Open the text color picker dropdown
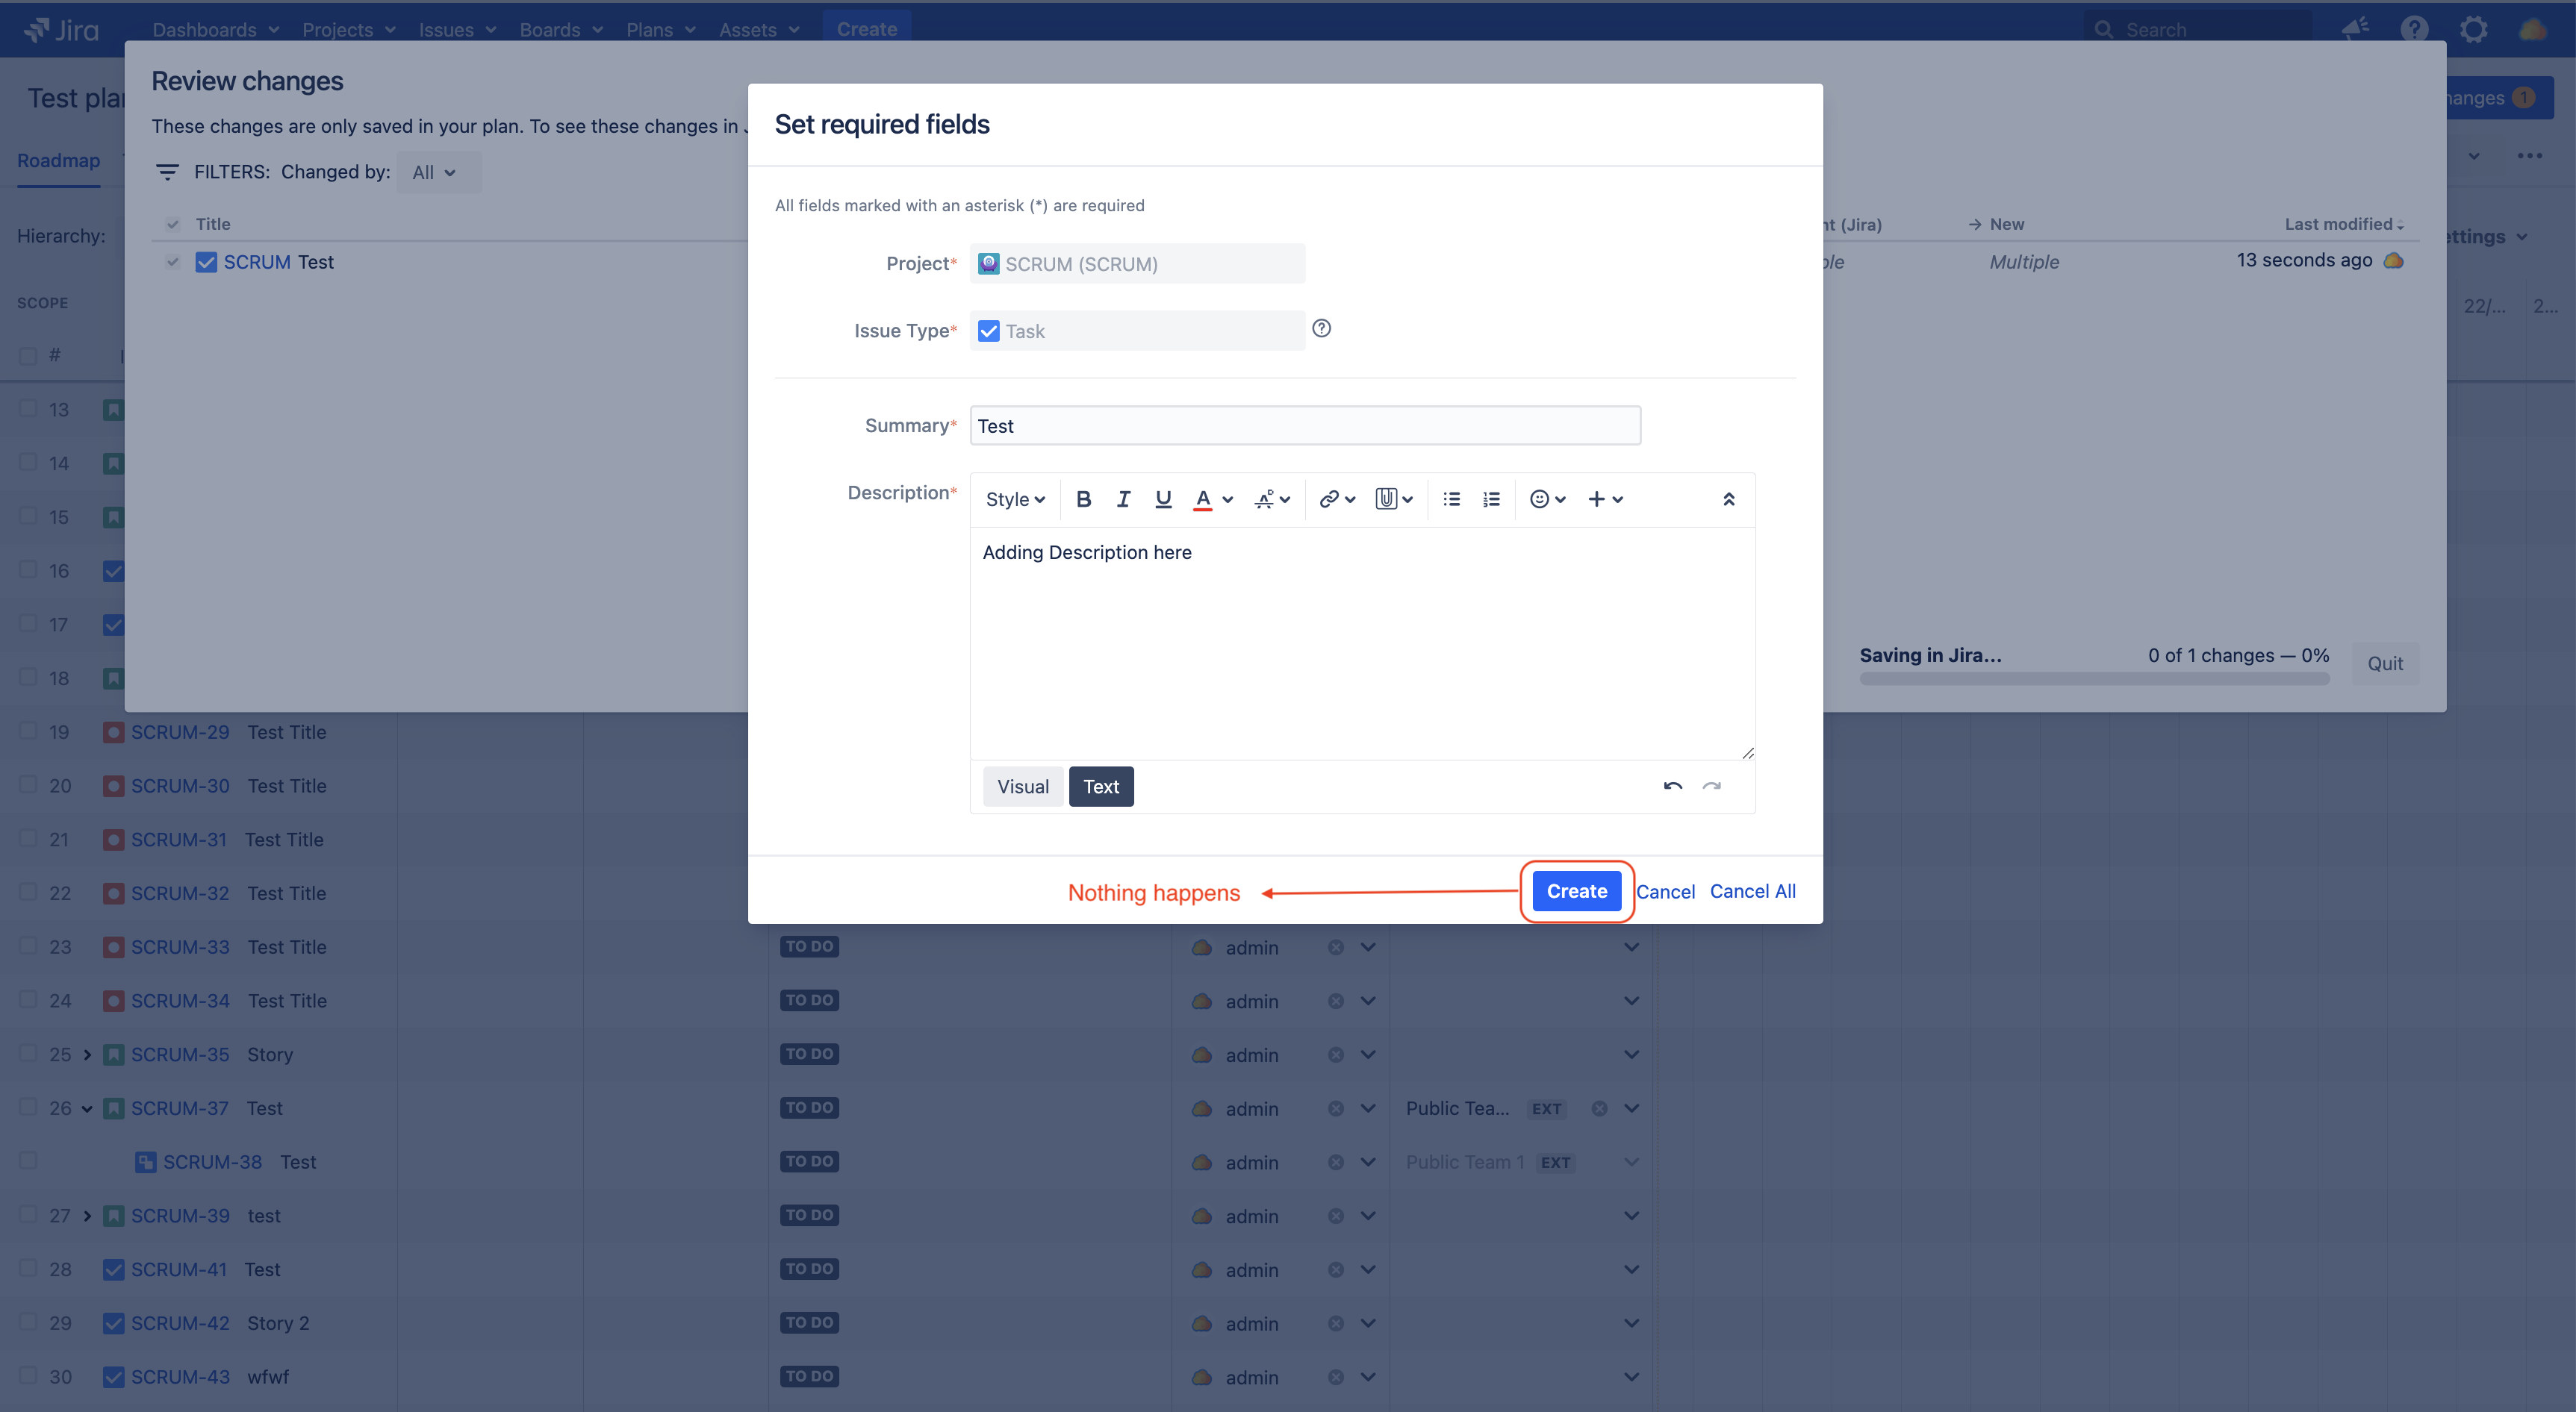The image size is (2576, 1412). tap(1228, 499)
